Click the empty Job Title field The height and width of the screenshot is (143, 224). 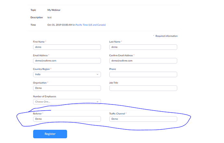(143, 88)
